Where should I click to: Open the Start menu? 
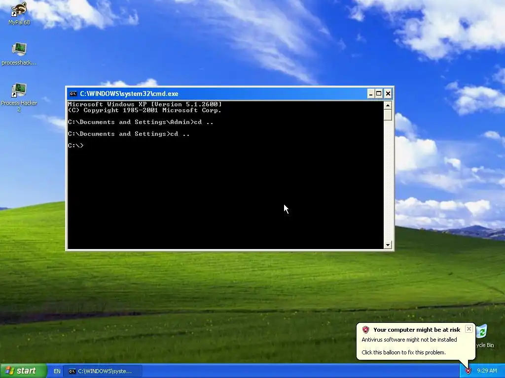(23, 371)
